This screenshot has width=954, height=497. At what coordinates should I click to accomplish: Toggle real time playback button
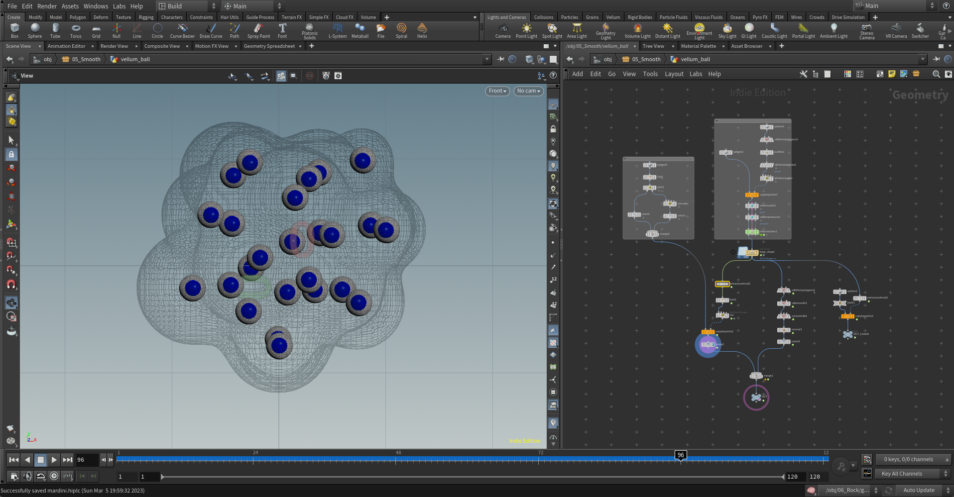[54, 476]
